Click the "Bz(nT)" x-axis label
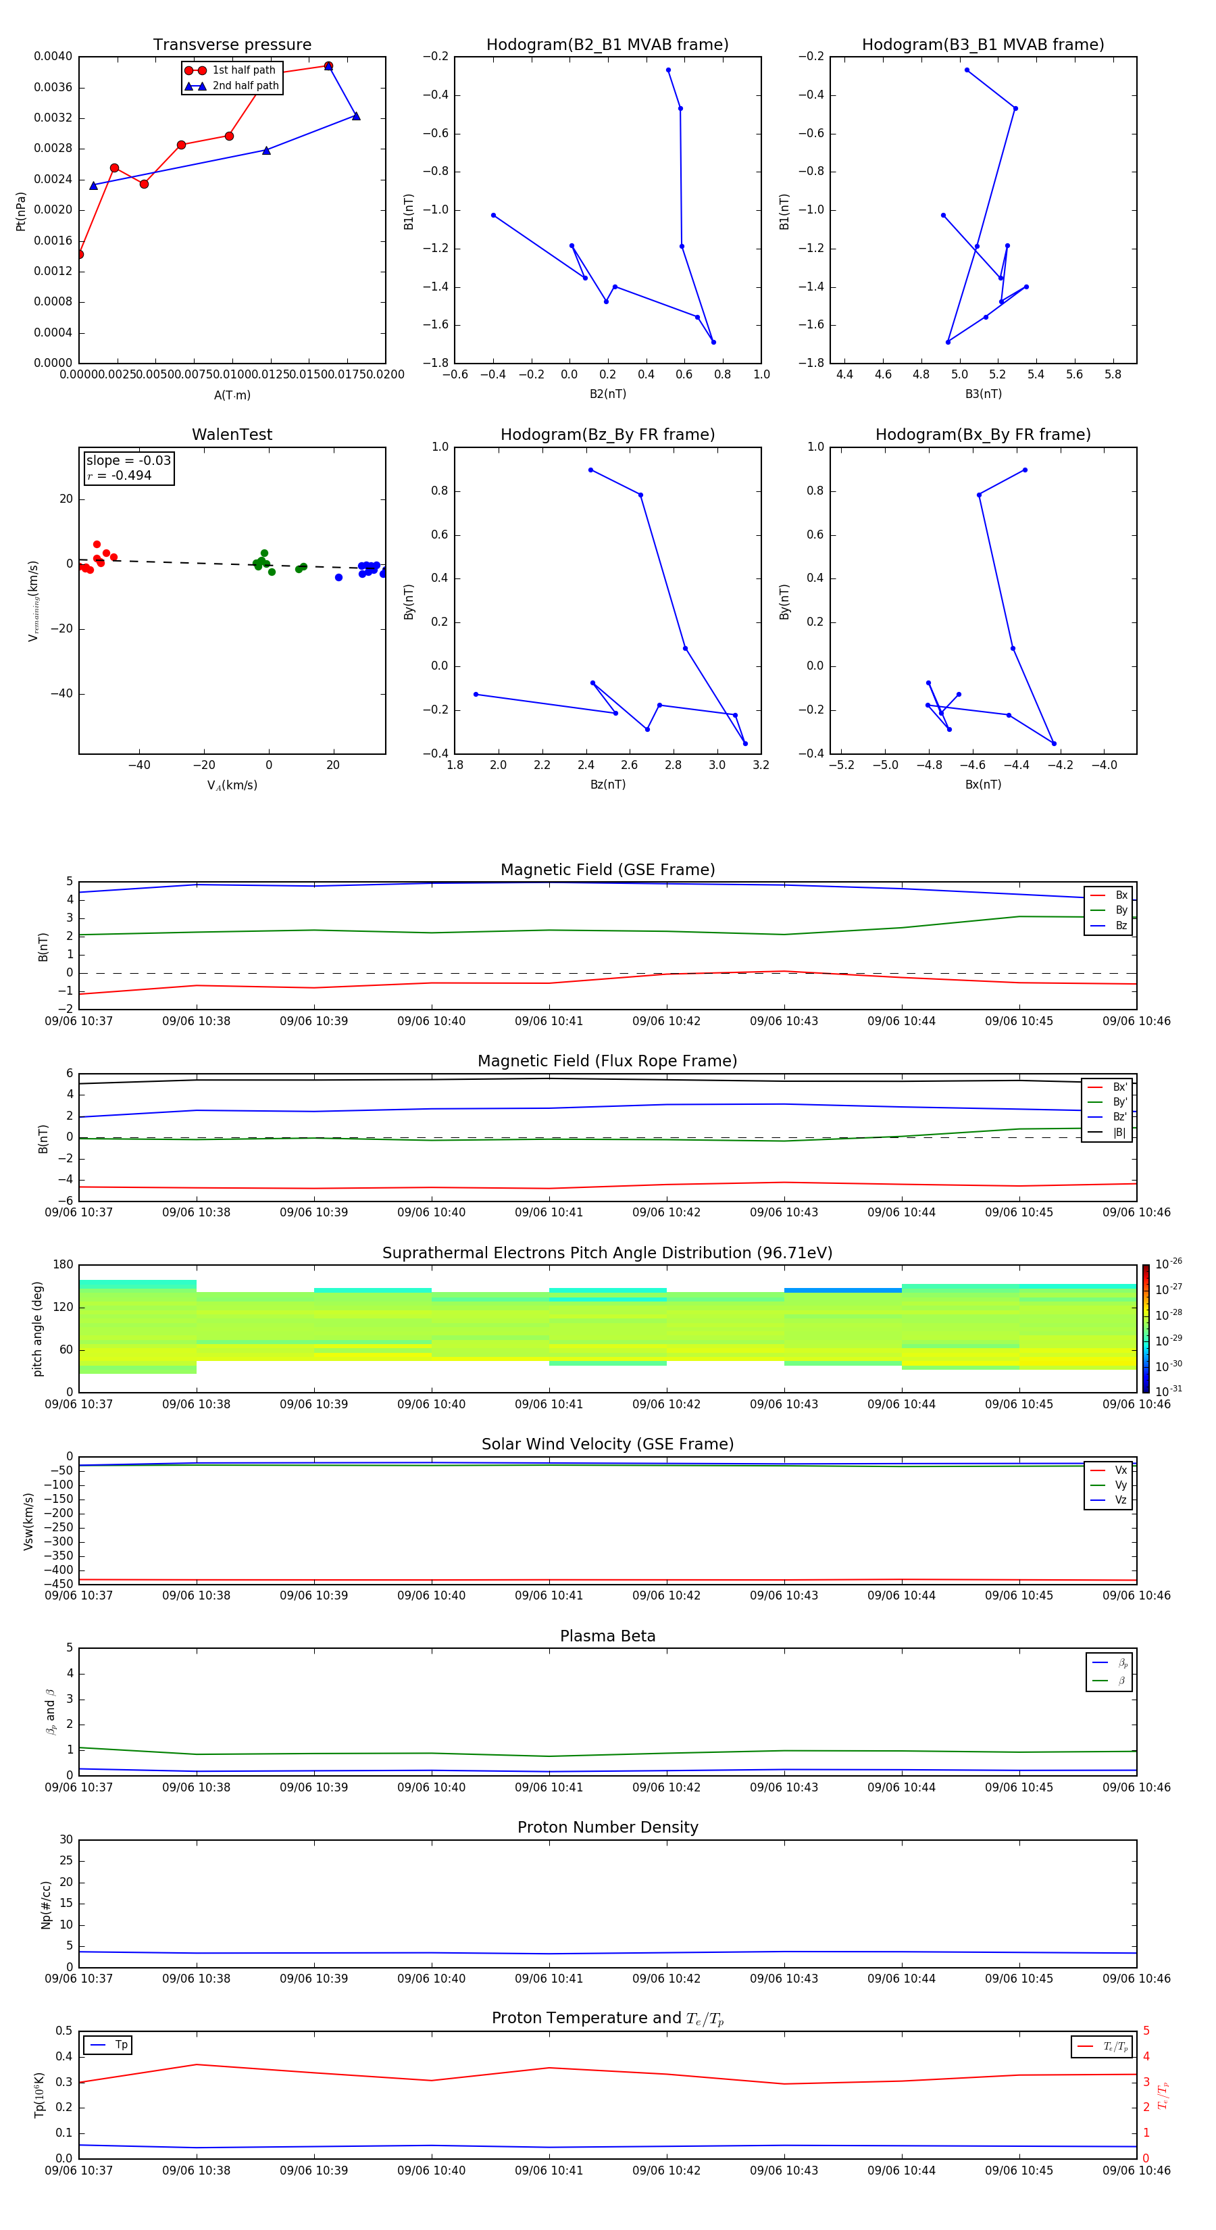This screenshot has height=2230, width=1216. [x=607, y=785]
